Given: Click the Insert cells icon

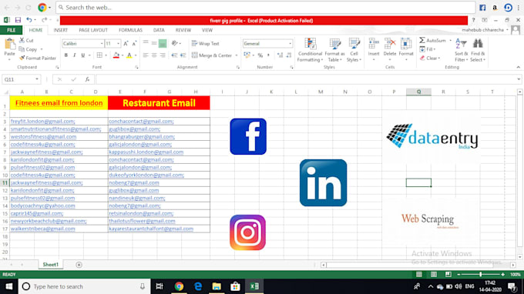Looking at the screenshot, I should pos(374,44).
